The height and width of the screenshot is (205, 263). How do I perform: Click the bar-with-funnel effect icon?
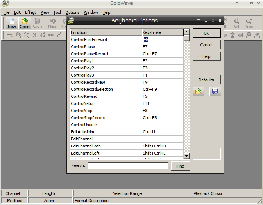pyautogui.click(x=10, y=35)
